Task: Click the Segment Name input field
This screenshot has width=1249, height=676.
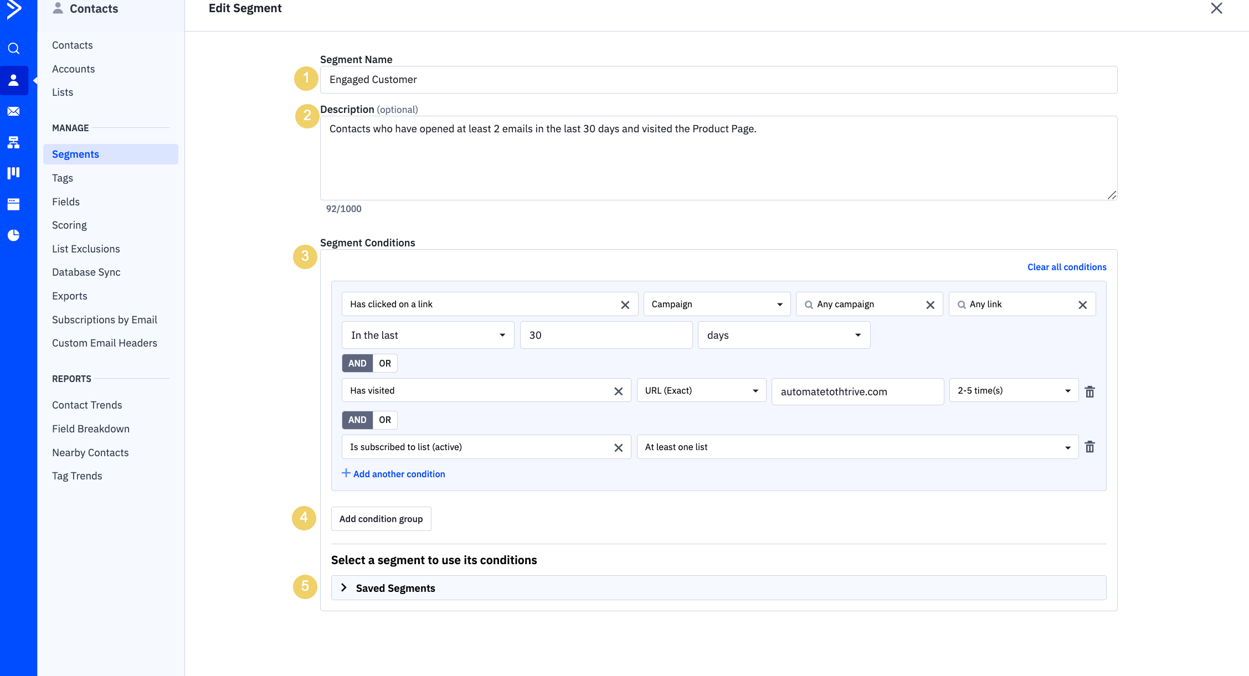Action: pos(718,80)
